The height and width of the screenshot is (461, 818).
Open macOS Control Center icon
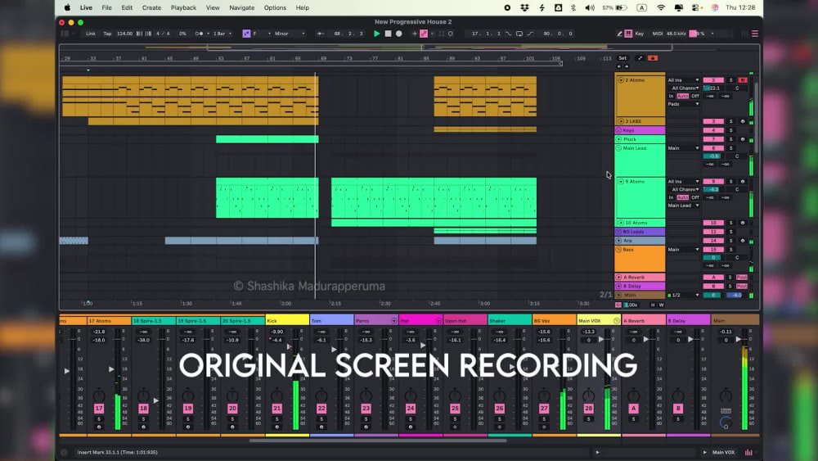click(x=695, y=8)
